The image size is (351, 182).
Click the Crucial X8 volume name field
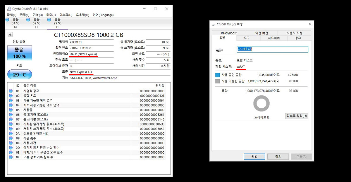pyautogui.click(x=272, y=49)
